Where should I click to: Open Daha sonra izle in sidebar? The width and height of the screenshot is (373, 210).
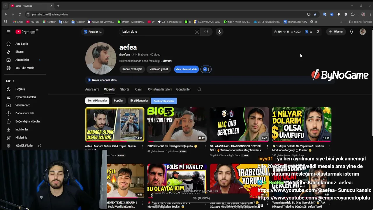click(24, 113)
